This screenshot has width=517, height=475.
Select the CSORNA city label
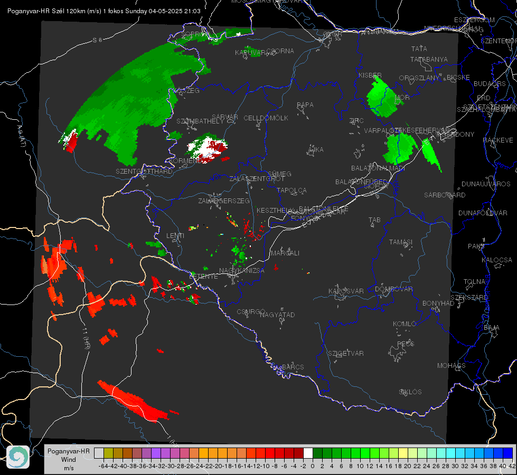coord(280,51)
